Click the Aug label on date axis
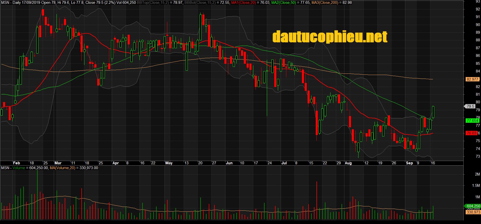Screen dimensions: 481x224 point(348,163)
